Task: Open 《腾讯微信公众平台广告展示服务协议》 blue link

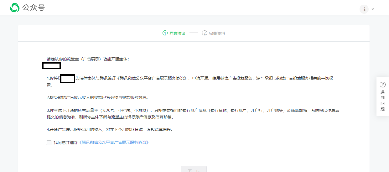Action: point(114,142)
